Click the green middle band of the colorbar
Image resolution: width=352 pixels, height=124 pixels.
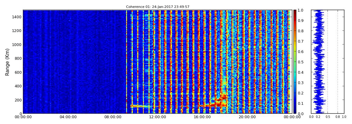[x=295, y=62]
